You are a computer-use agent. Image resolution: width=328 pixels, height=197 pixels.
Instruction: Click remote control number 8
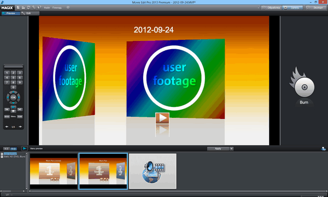point(13,82)
